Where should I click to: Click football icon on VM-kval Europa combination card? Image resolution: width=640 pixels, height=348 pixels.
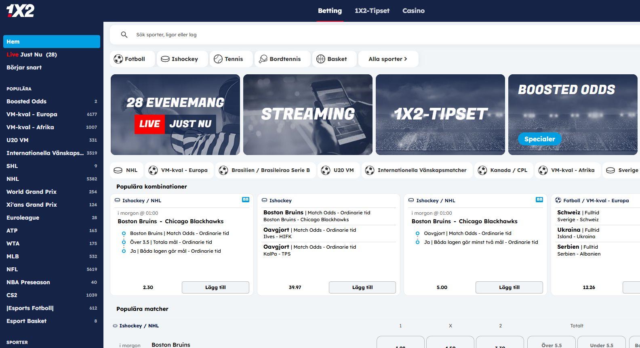point(558,200)
